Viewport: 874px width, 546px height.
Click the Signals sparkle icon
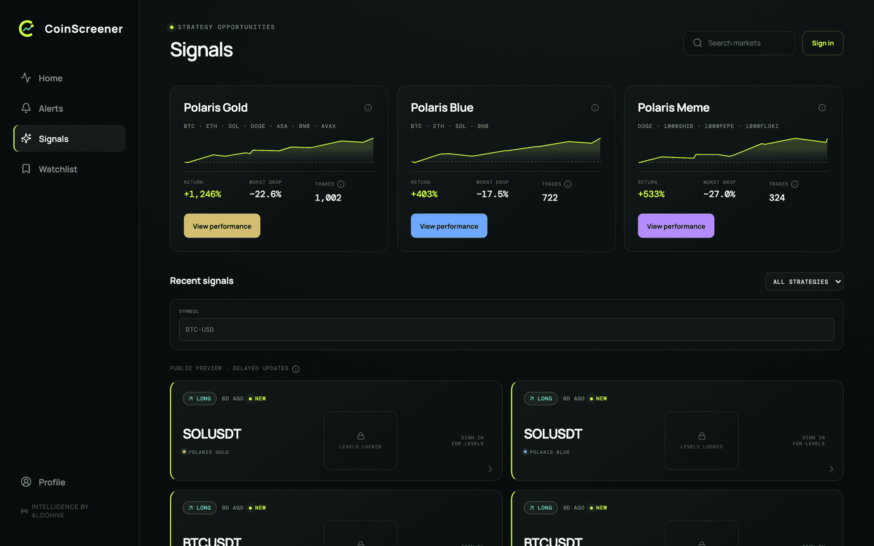coord(26,138)
